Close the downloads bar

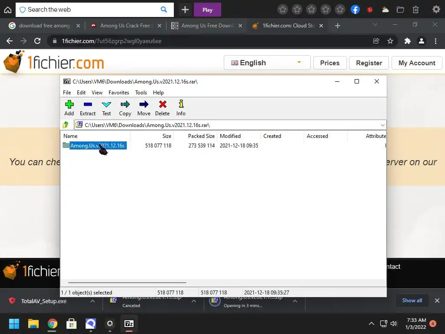437,301
